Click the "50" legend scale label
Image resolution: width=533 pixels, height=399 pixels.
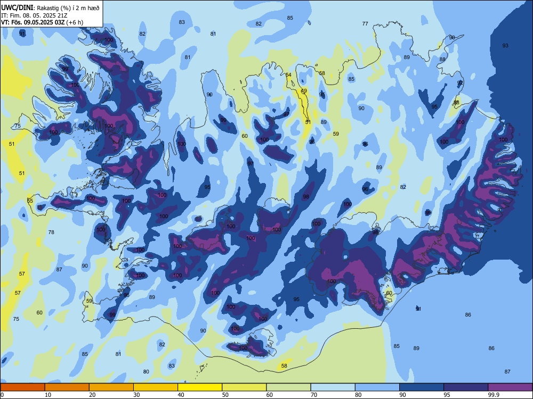(225, 395)
